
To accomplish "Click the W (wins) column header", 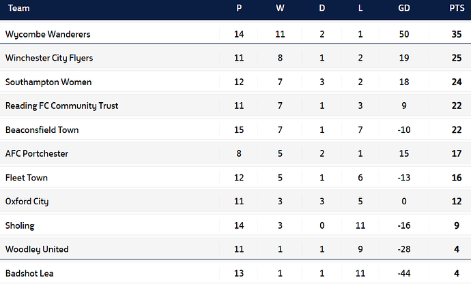I will pos(280,10).
